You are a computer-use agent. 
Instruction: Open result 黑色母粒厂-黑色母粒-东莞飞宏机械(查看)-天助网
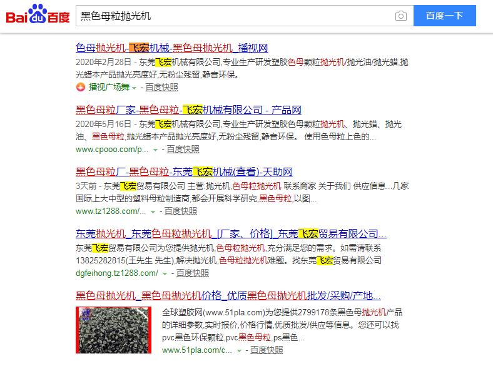point(184,172)
